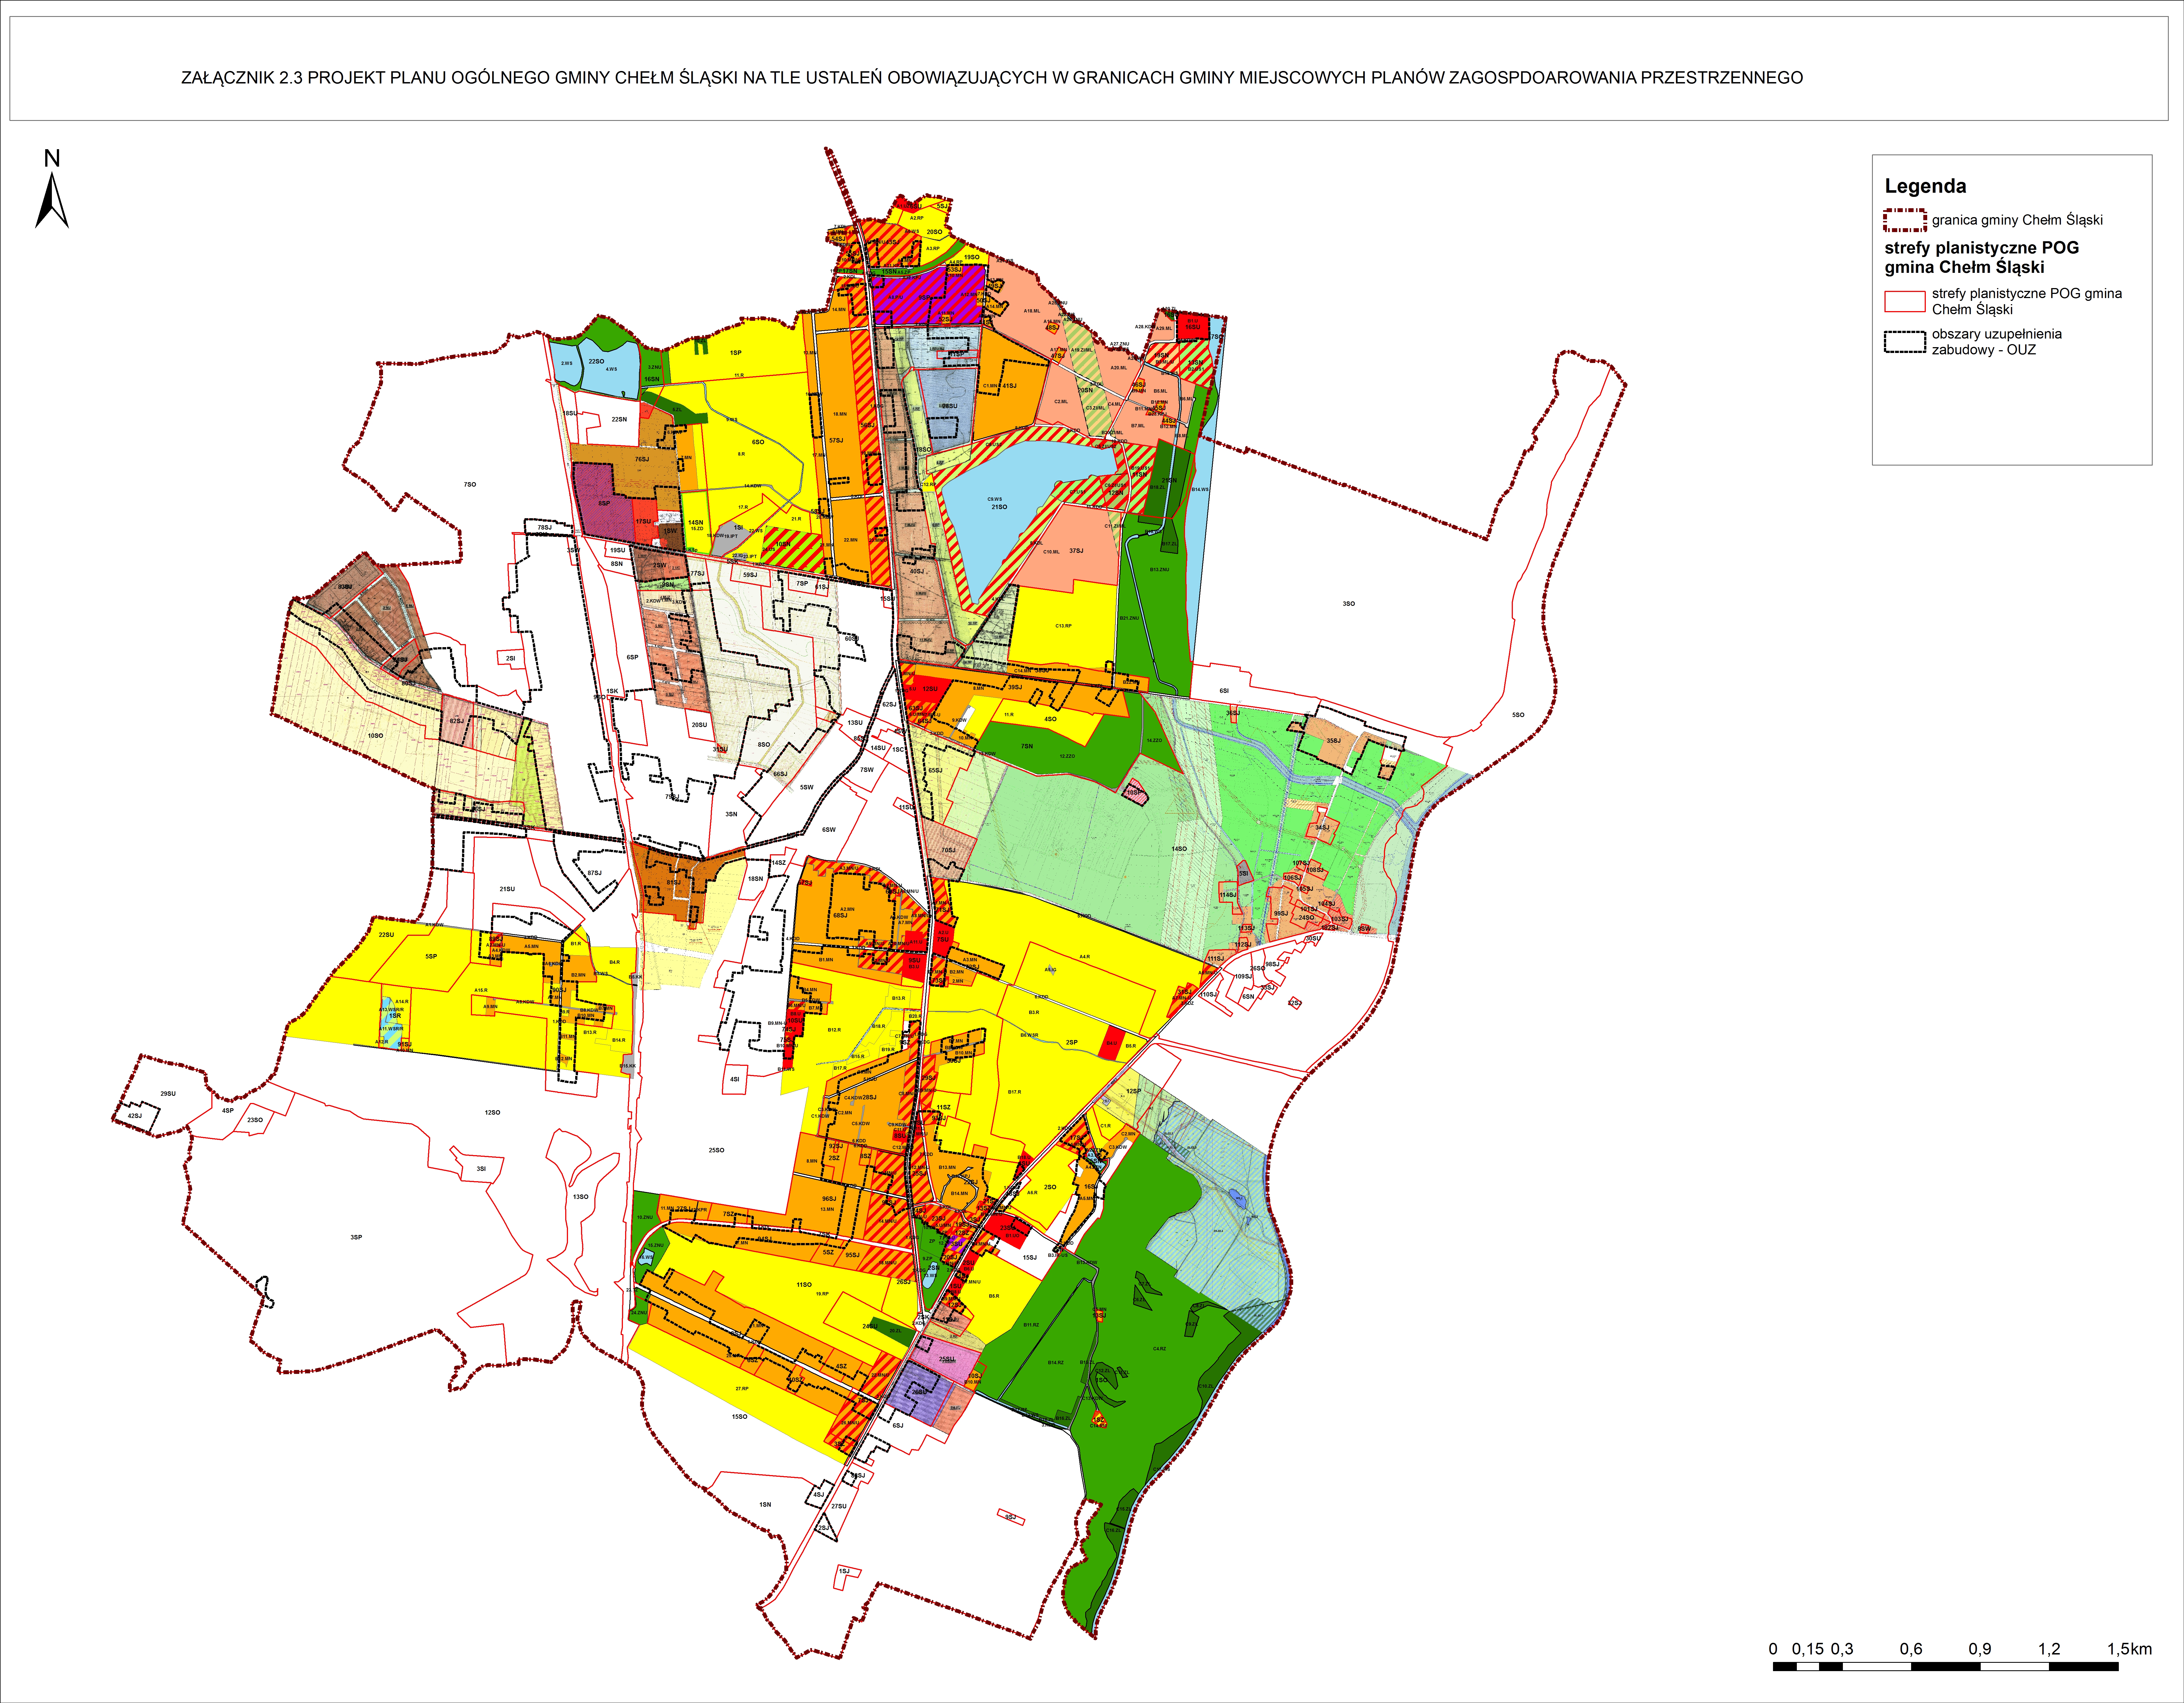Click the 34SJ zone label
The image size is (2184, 1703).
tap(1322, 828)
